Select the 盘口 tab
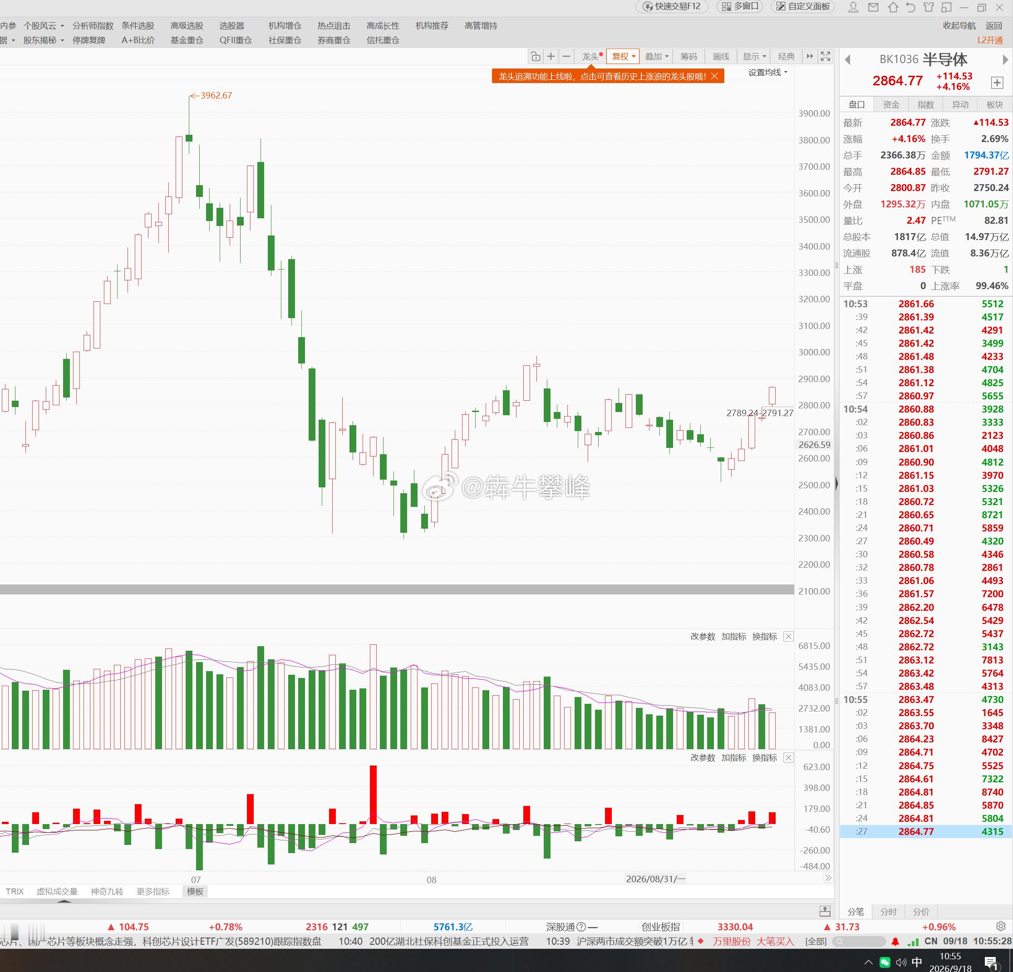Viewport: 1013px width, 972px height. pos(856,104)
